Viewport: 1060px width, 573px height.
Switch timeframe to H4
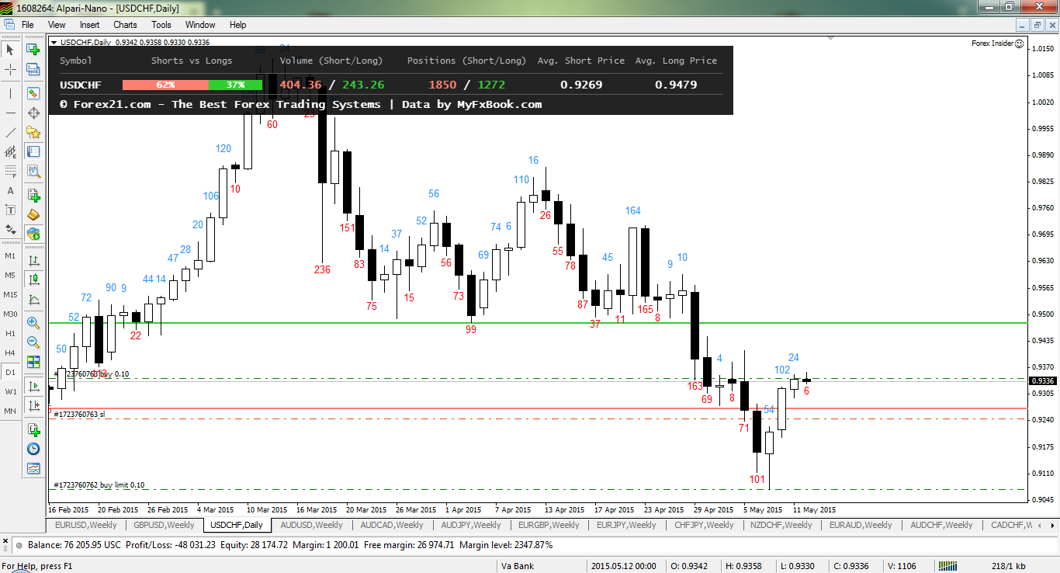10,352
